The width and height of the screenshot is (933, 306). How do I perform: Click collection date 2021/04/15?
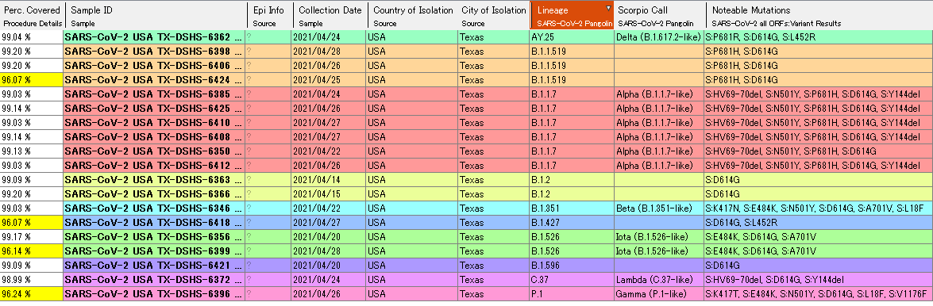click(329, 193)
